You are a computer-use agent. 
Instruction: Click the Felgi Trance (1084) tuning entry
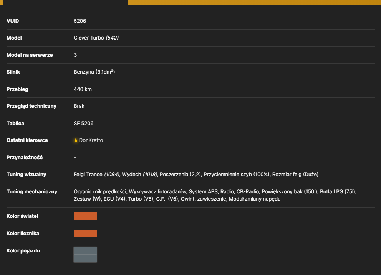(96, 174)
